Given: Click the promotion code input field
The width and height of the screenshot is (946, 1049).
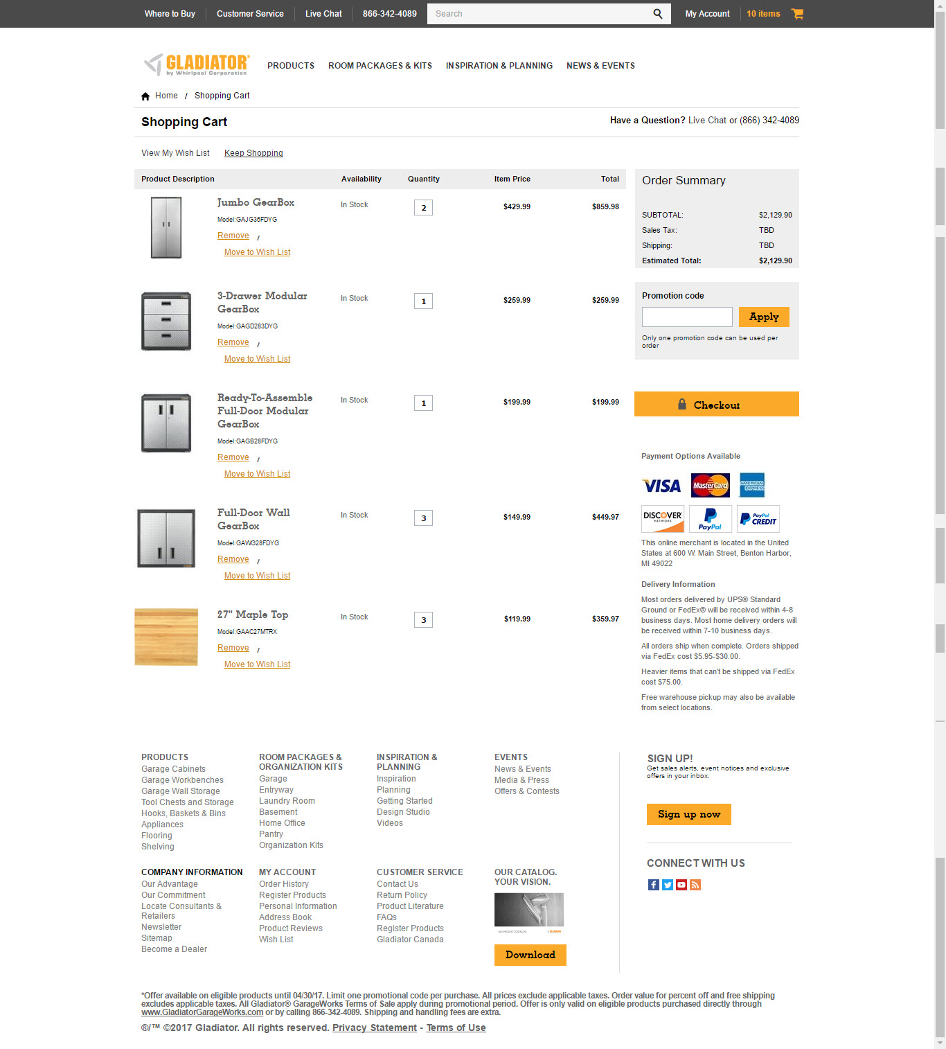Looking at the screenshot, I should 687,317.
